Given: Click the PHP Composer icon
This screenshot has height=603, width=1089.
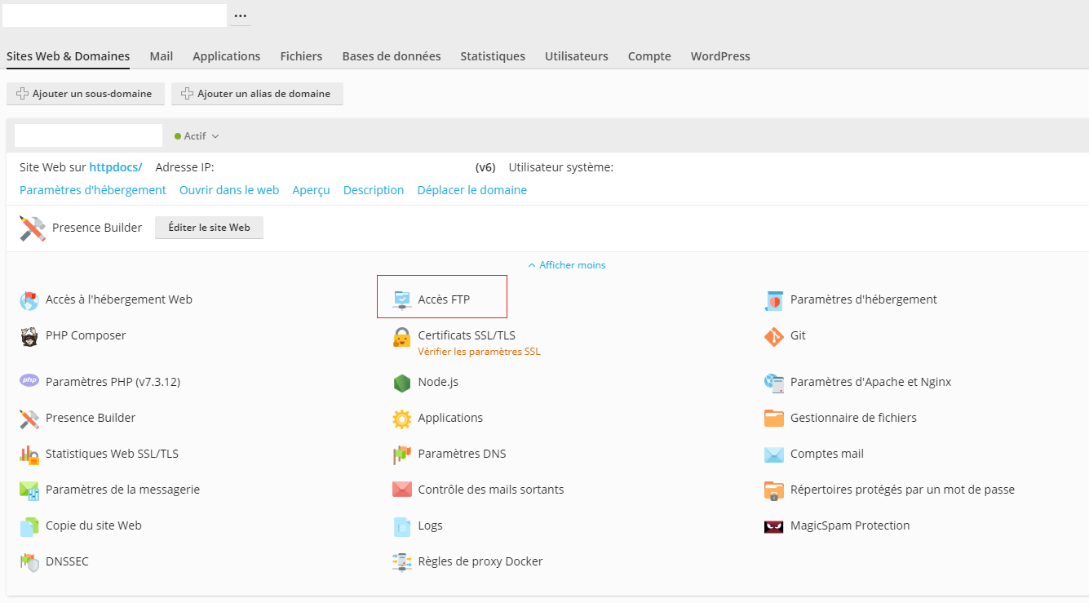Looking at the screenshot, I should 29,336.
